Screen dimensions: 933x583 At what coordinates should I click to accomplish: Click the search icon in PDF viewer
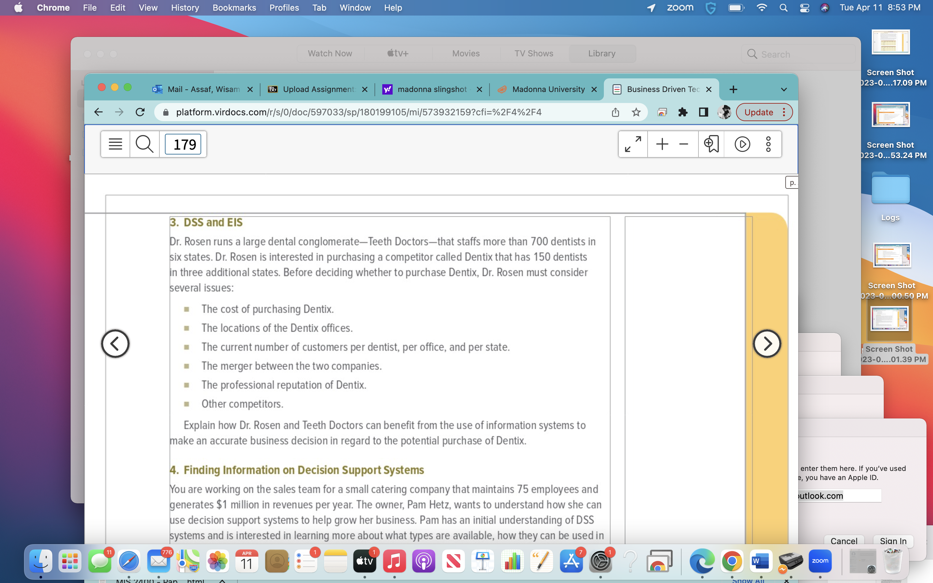tap(145, 144)
